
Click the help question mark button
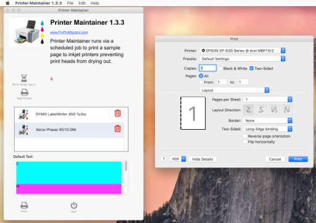tap(164, 159)
